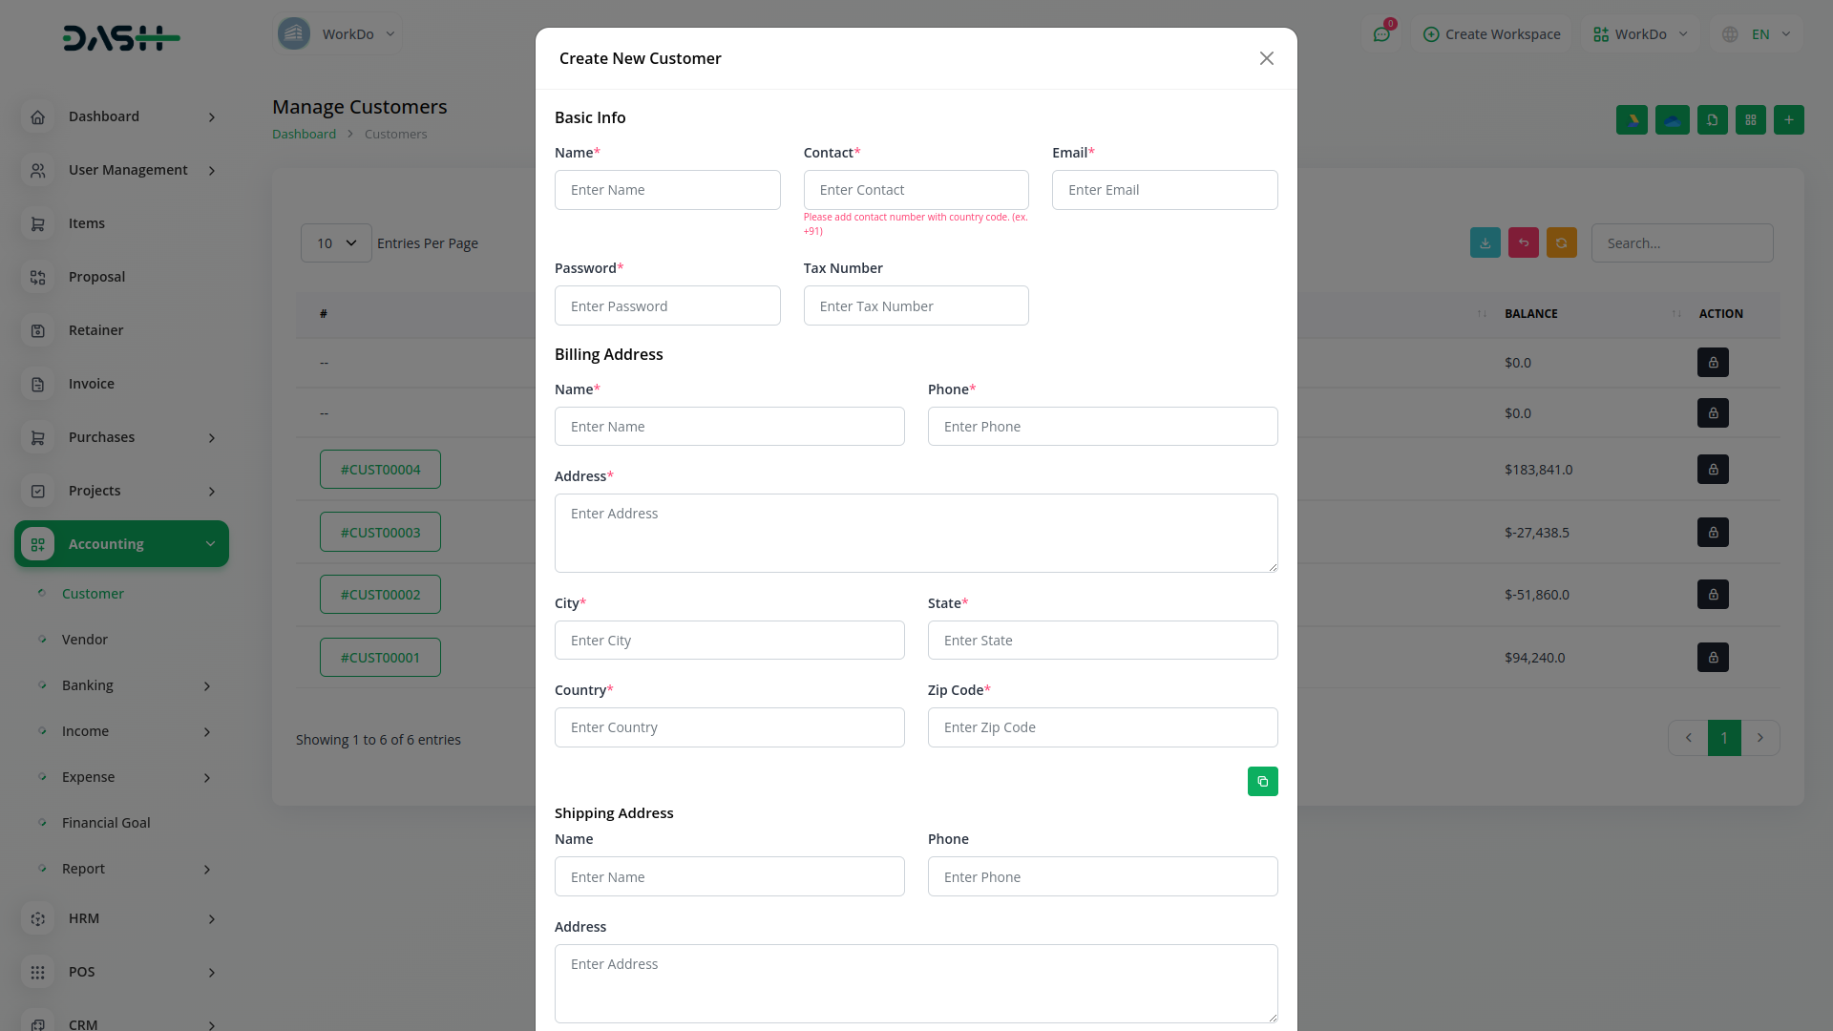The image size is (1833, 1031).
Task: Click the billing Enter Address textarea
Action: pyautogui.click(x=916, y=533)
